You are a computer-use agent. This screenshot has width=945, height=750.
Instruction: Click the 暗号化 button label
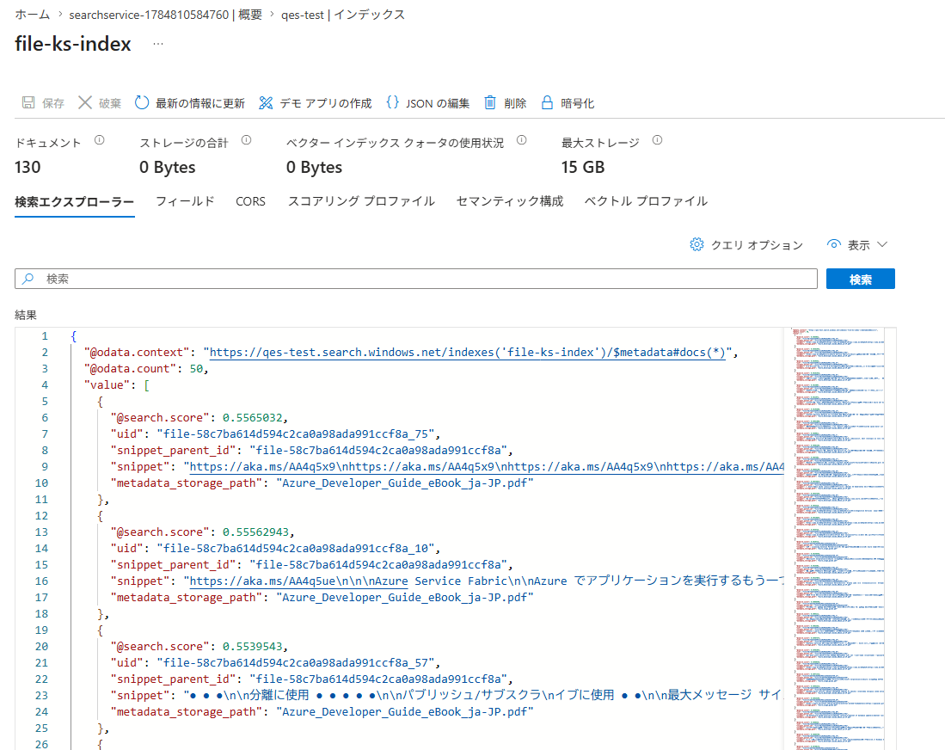577,104
